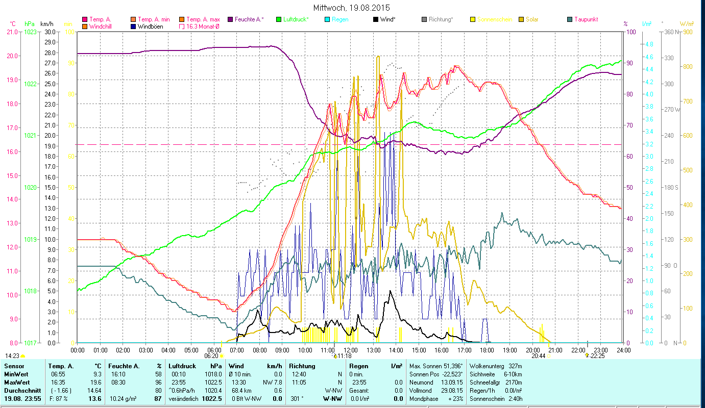Viewport: 705px width, 408px height.
Task: Click the NW 7.8 maximum wind value
Action: [272, 382]
